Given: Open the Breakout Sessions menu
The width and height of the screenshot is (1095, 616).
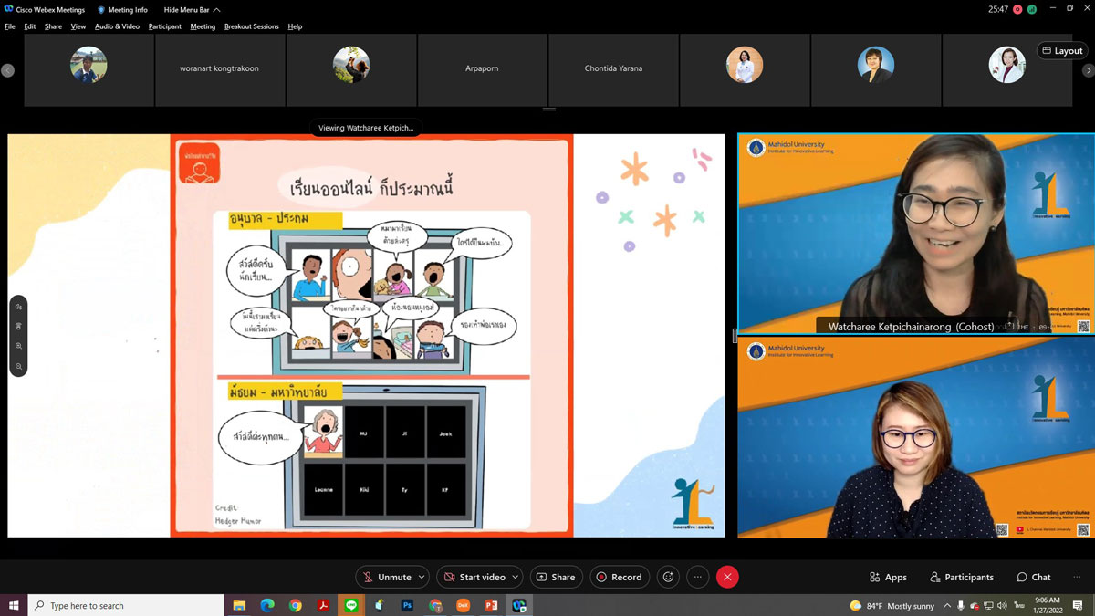Looking at the screenshot, I should tap(251, 26).
